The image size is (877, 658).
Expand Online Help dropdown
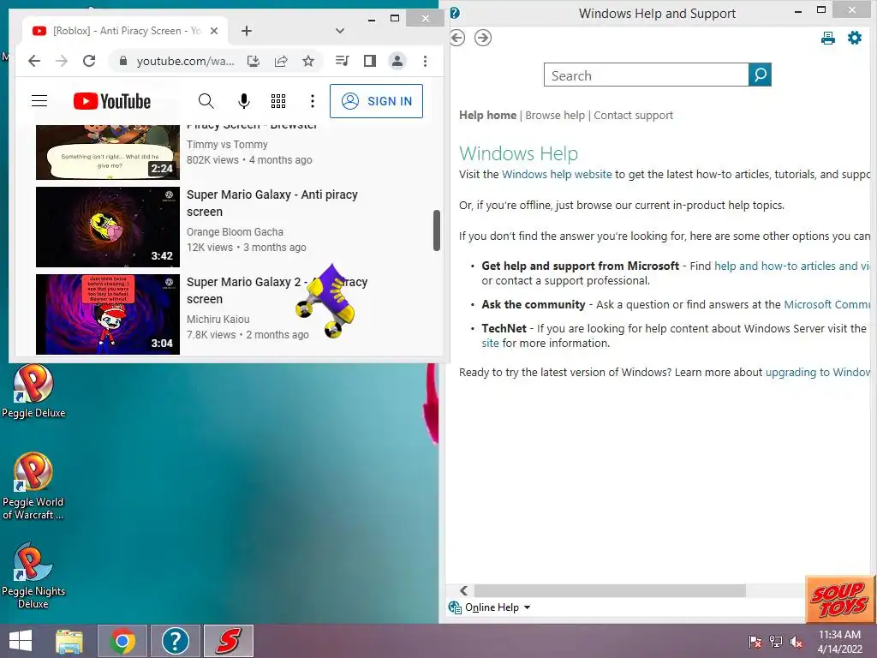[527, 607]
